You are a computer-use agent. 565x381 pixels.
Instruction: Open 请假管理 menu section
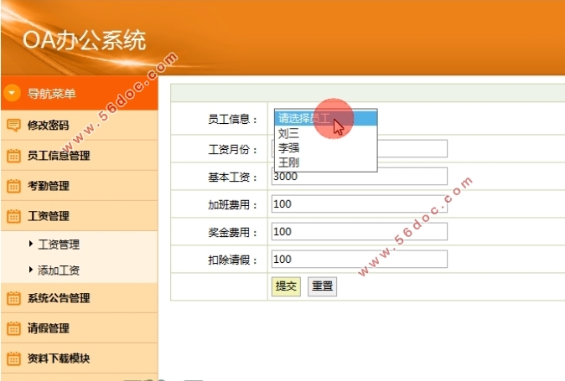80,328
